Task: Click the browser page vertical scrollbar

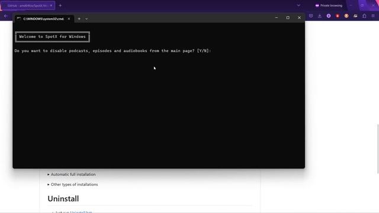Action: click(378, 149)
